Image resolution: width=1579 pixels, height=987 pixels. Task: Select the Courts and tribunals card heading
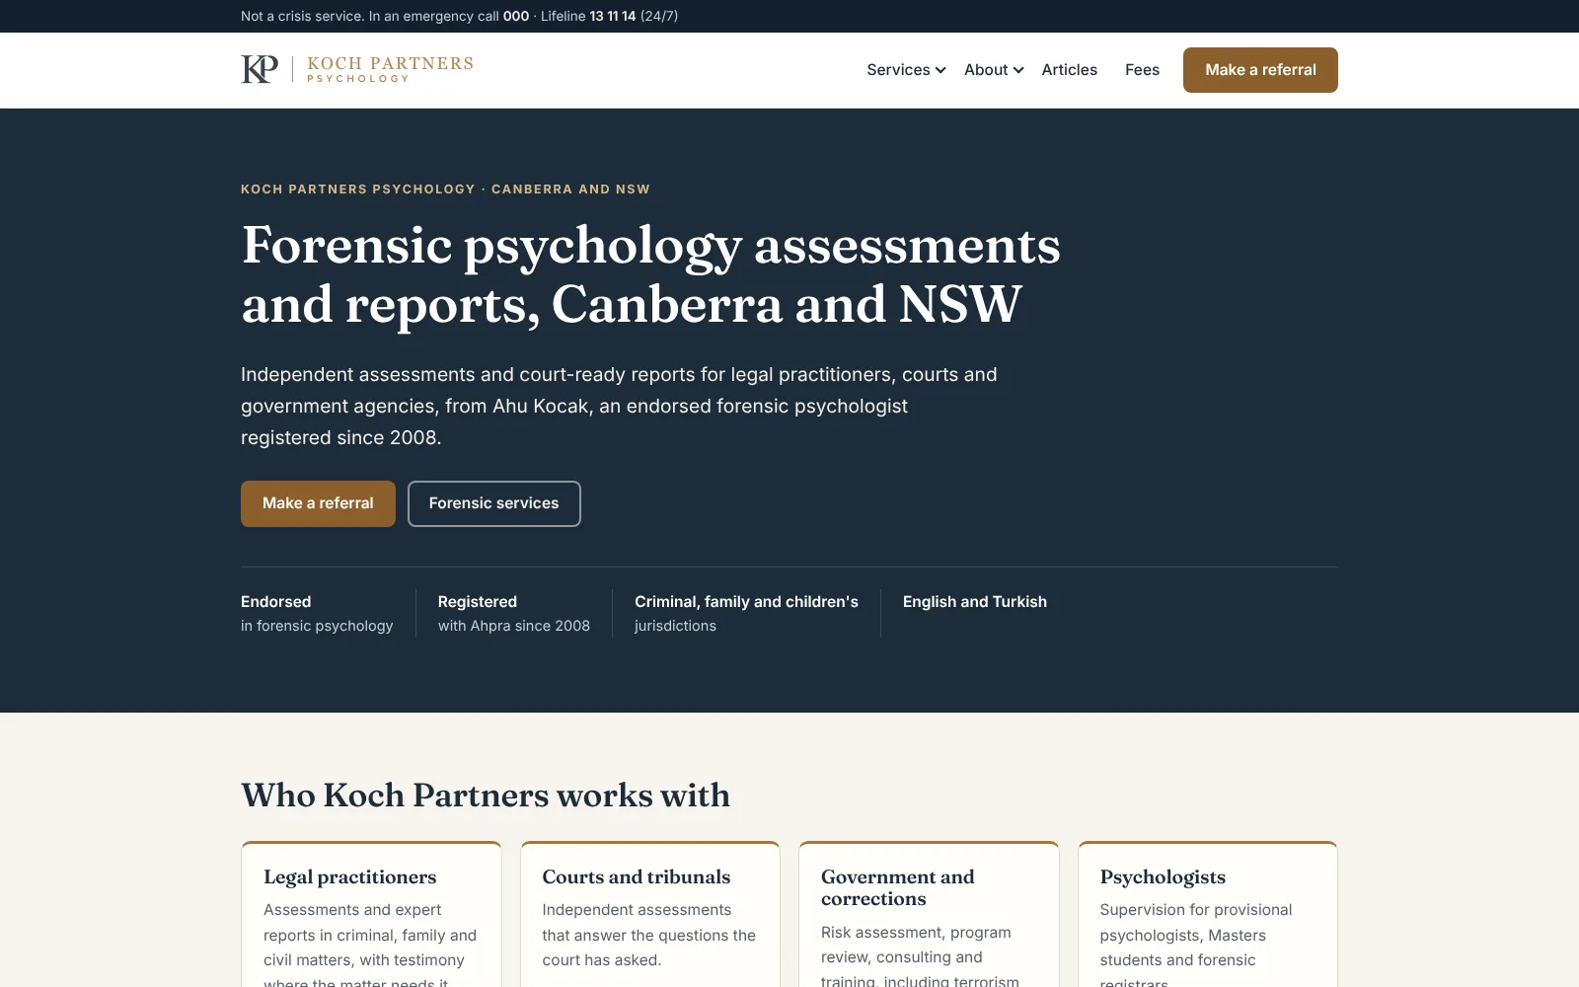(636, 877)
